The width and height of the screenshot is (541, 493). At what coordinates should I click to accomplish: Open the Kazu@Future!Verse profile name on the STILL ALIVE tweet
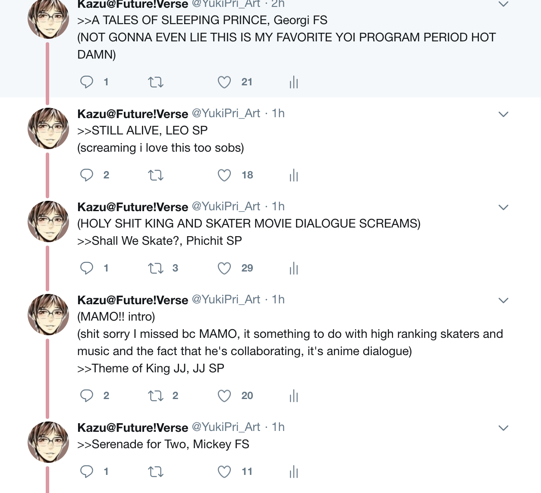(x=133, y=114)
